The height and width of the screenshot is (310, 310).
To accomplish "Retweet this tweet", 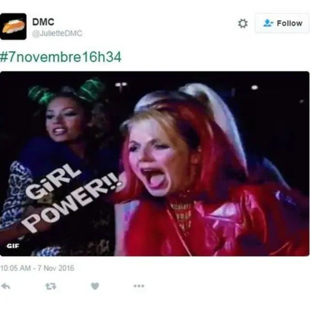I will [51, 286].
